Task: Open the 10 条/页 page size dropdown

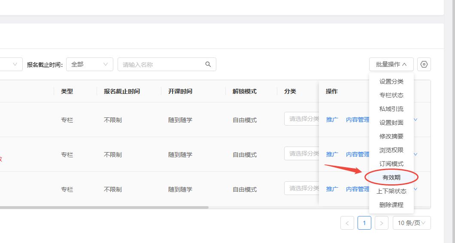Action: (x=412, y=223)
